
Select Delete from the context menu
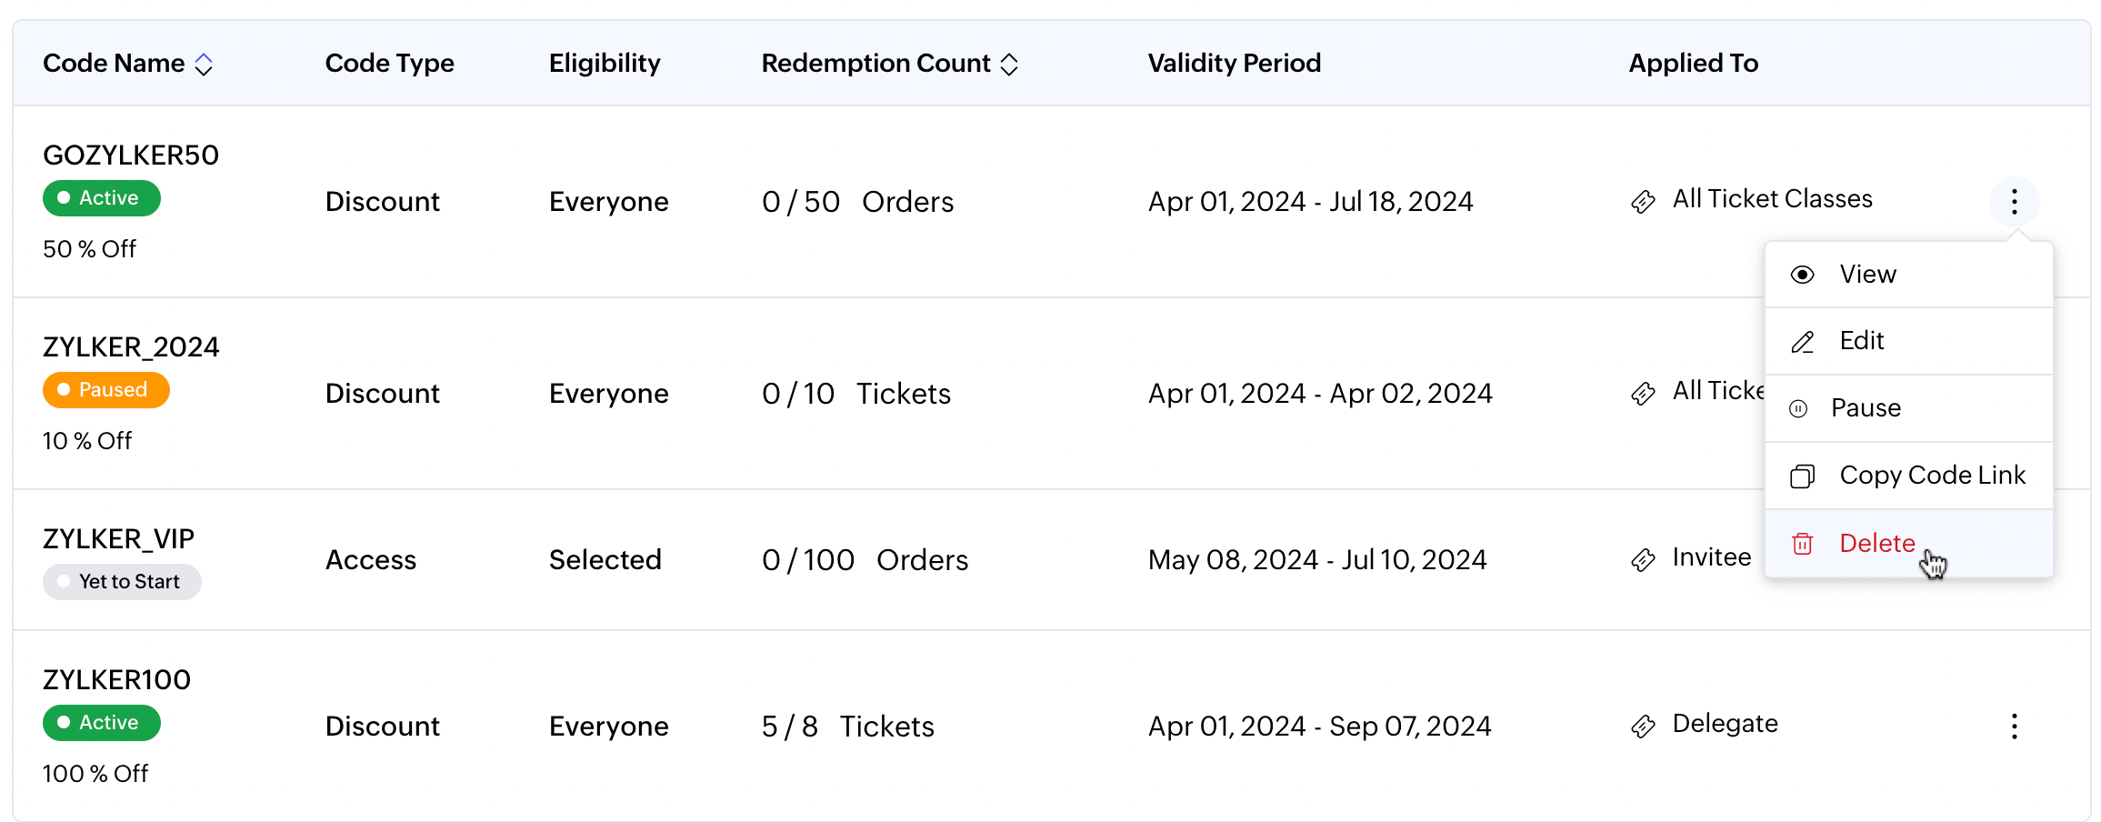(x=1876, y=543)
